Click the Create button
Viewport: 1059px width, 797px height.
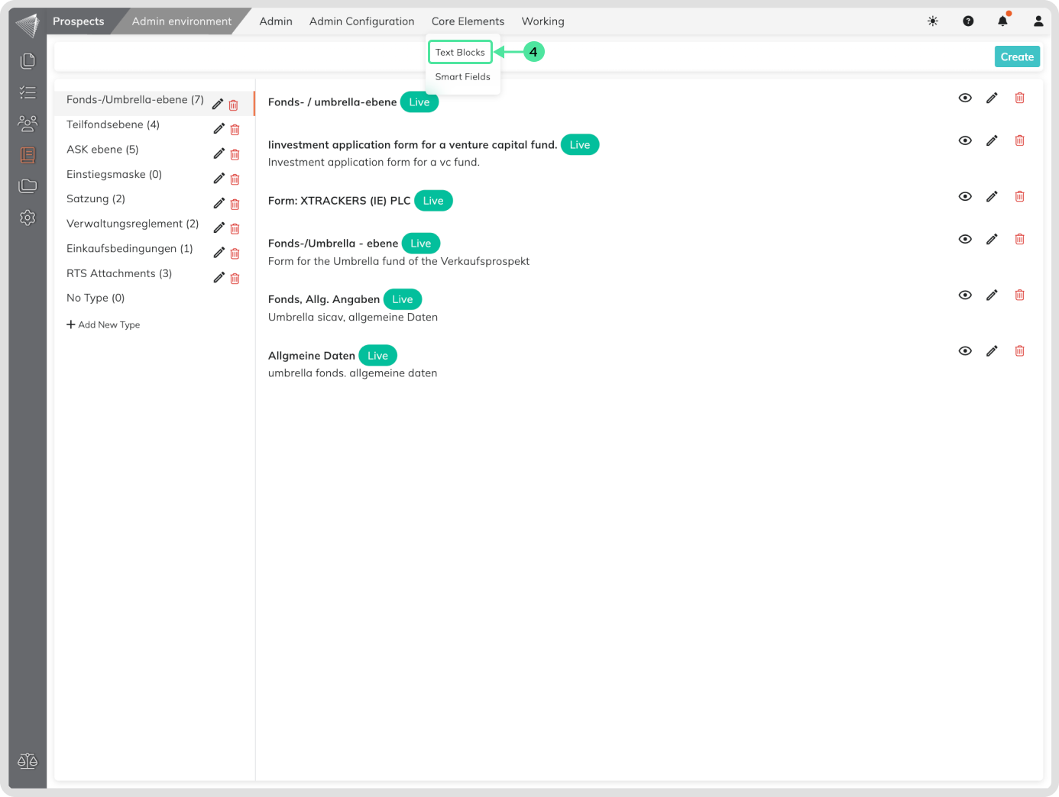pos(1016,57)
